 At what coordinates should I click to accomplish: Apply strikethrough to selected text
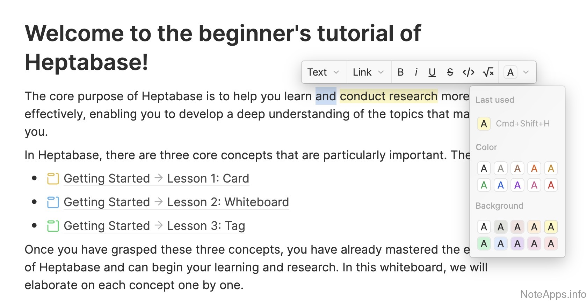[450, 72]
